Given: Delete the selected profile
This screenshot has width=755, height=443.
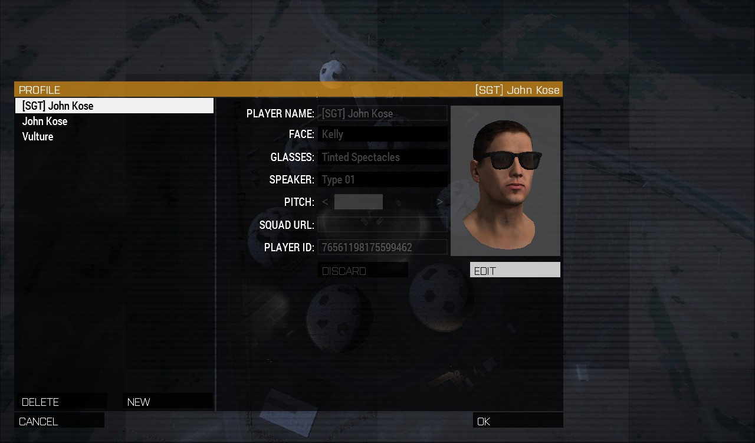Looking at the screenshot, I should point(62,401).
